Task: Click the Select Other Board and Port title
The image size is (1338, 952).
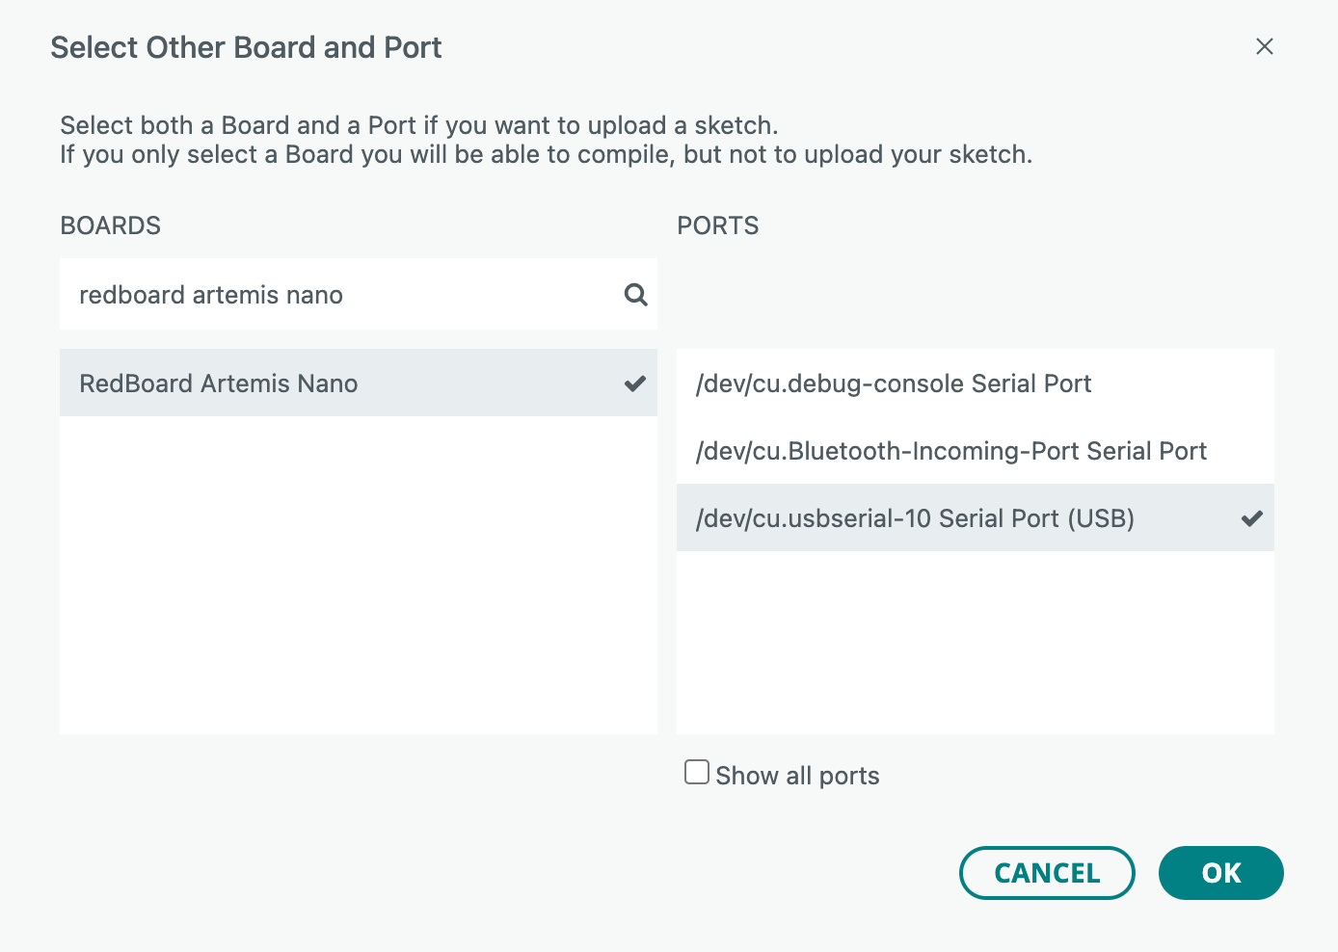Action: coord(246,47)
